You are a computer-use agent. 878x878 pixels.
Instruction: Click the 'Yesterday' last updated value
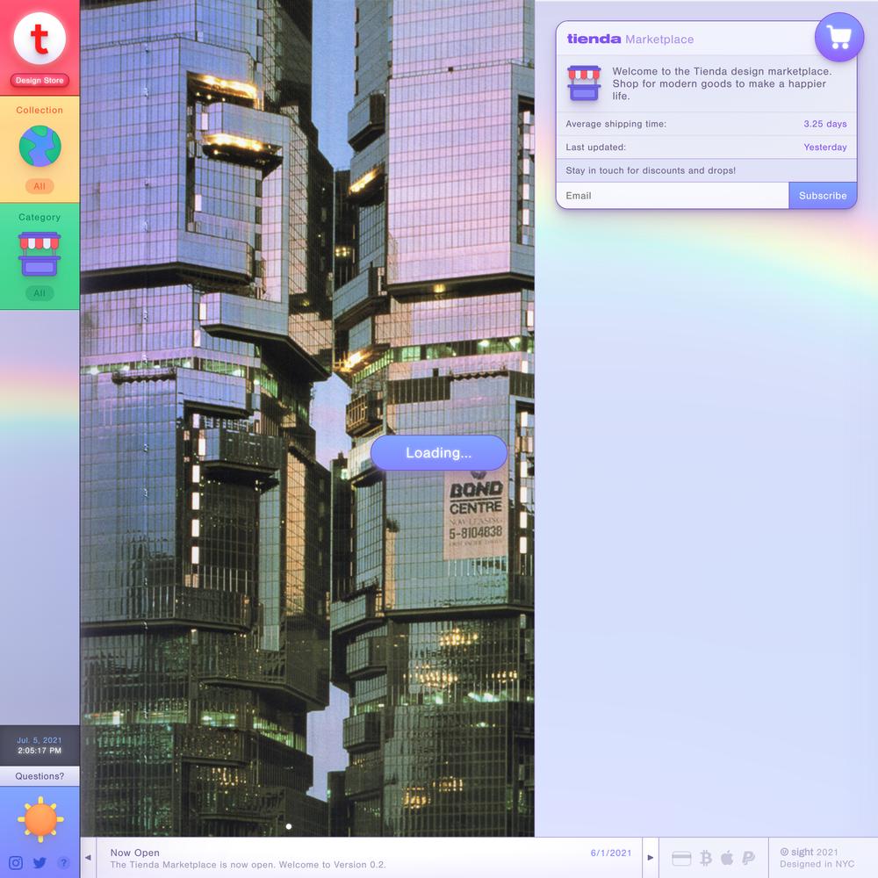824,148
